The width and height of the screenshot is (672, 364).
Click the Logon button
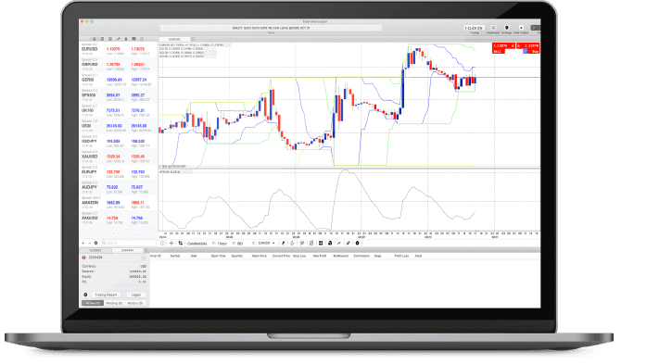(x=136, y=295)
